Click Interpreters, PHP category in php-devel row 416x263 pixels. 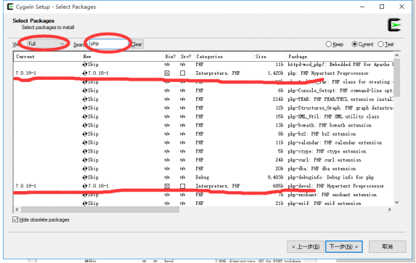[218, 186]
